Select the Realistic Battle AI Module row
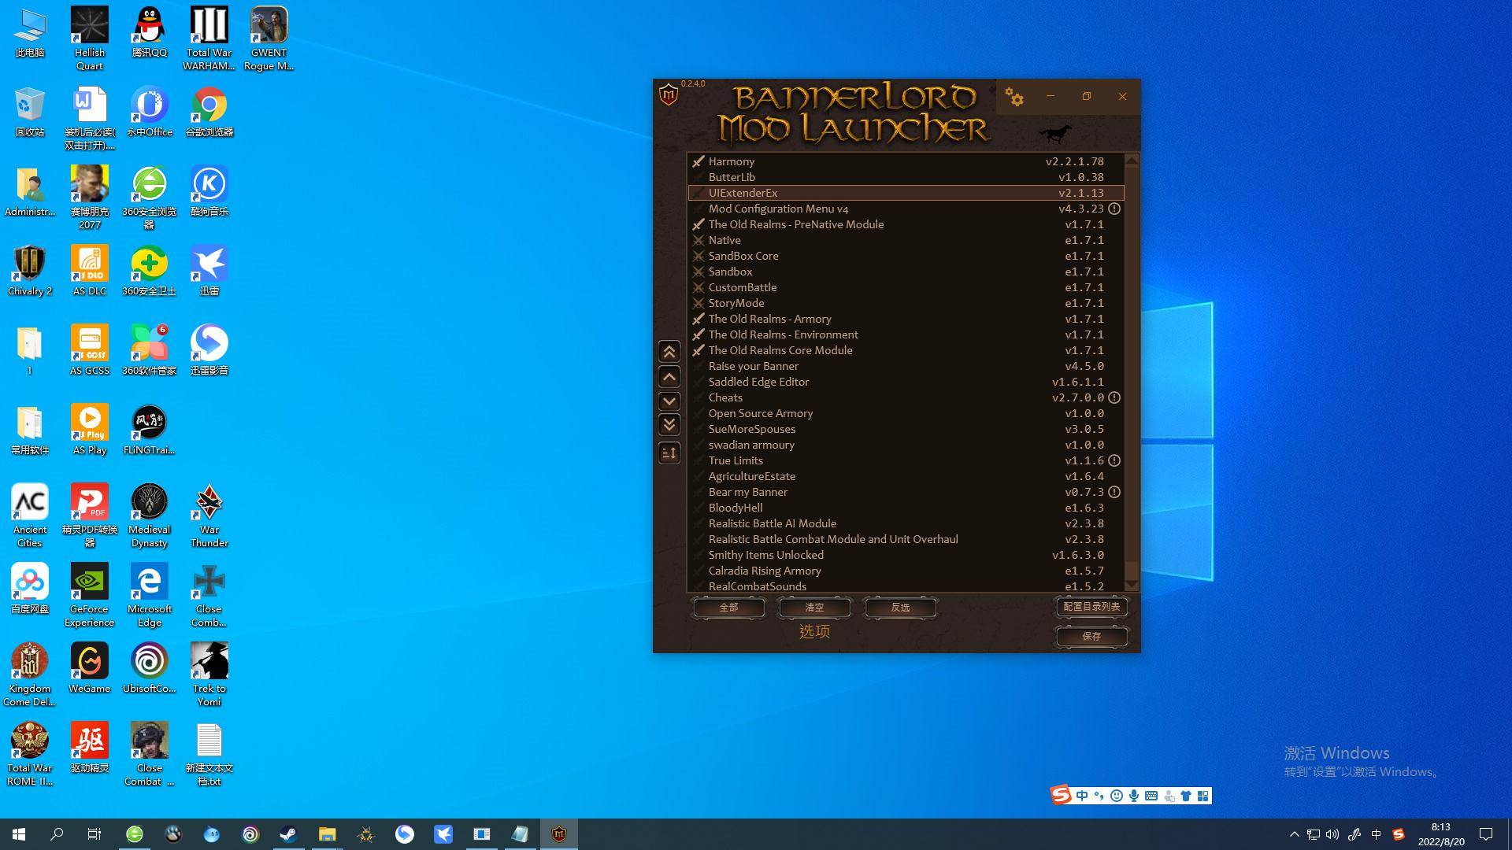The width and height of the screenshot is (1512, 850). [x=906, y=523]
